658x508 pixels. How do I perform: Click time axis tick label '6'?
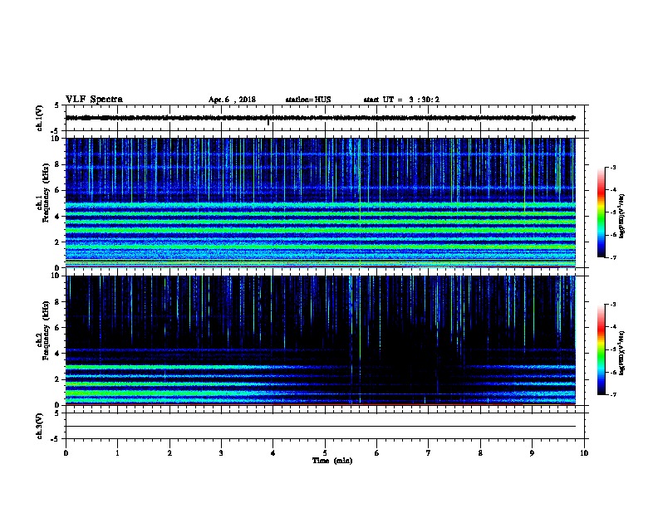point(377,453)
